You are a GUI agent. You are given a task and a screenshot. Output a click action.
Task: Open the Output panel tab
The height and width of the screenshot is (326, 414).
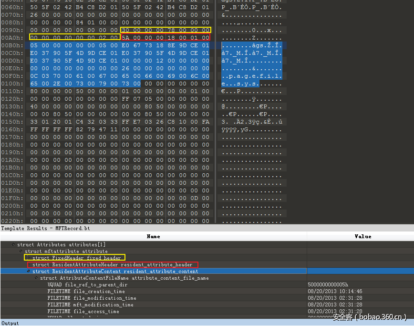[x=10, y=323]
